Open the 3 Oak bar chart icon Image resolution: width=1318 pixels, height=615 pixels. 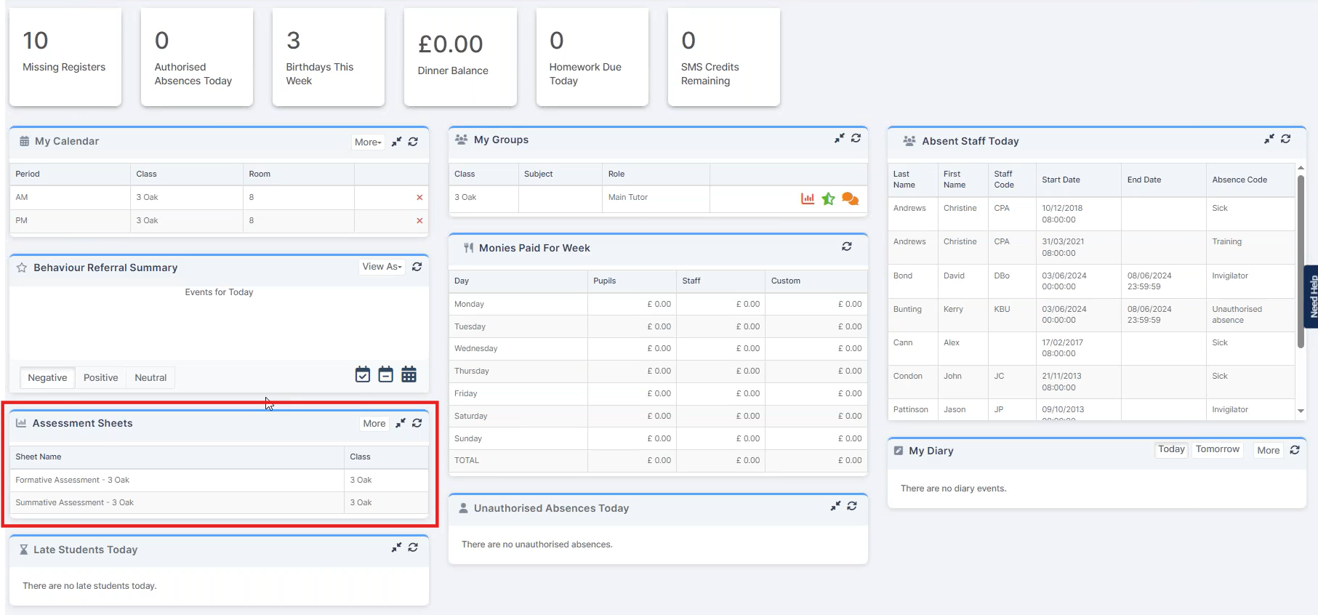(x=807, y=198)
